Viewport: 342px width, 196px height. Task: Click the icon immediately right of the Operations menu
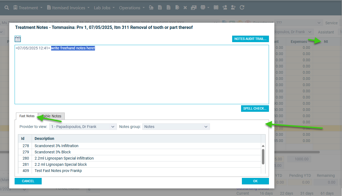(x=151, y=8)
